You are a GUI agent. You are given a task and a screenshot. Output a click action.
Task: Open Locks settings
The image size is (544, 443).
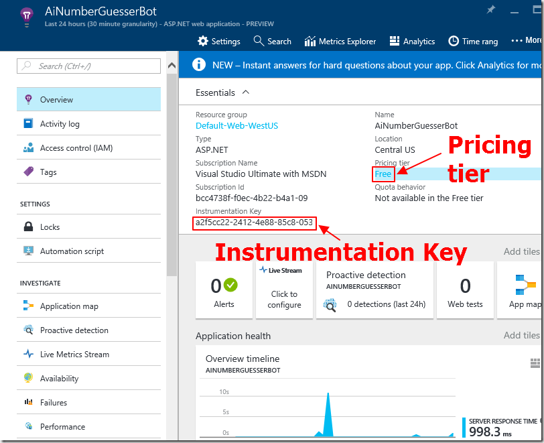pyautogui.click(x=88, y=227)
